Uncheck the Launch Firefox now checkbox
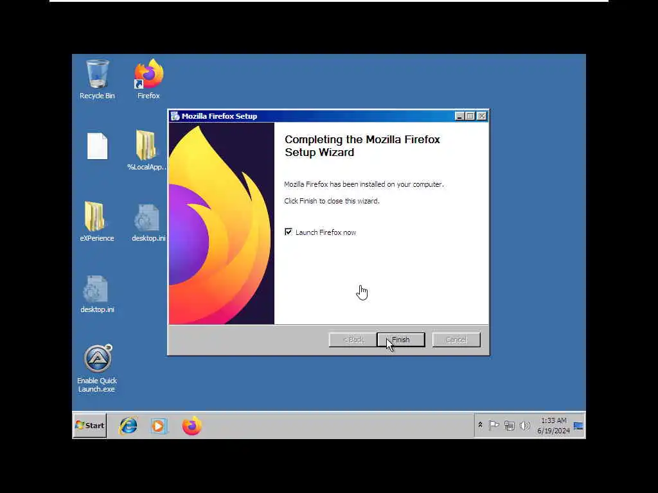Screen dimensions: 658x493 coord(289,232)
